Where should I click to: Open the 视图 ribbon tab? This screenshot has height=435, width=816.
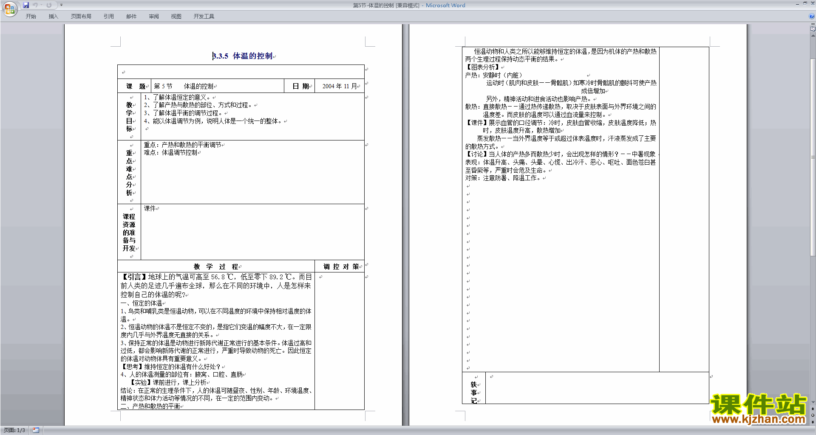(x=176, y=17)
